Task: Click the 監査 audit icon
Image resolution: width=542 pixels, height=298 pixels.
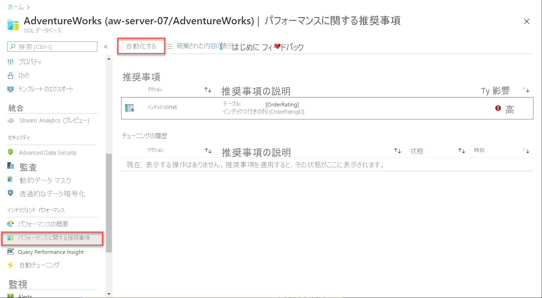Action: click(11, 166)
